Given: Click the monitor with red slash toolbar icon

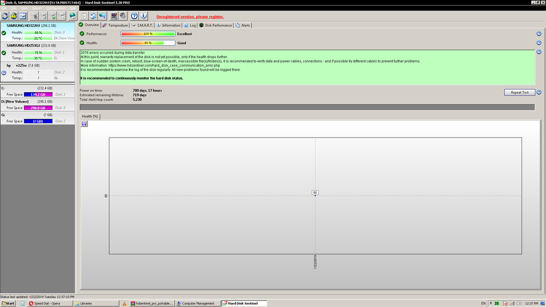Looking at the screenshot, I should 114,16.
